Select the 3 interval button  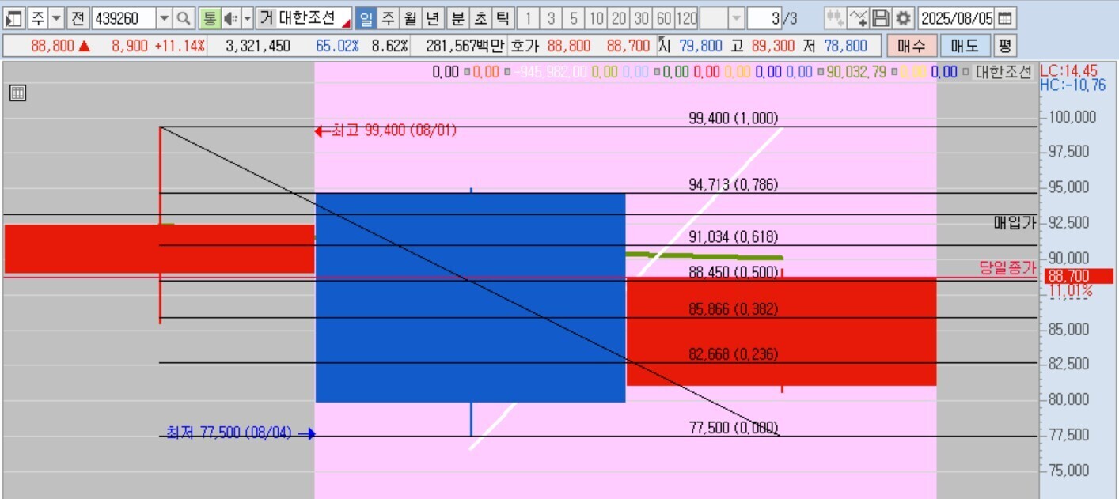coord(551,18)
